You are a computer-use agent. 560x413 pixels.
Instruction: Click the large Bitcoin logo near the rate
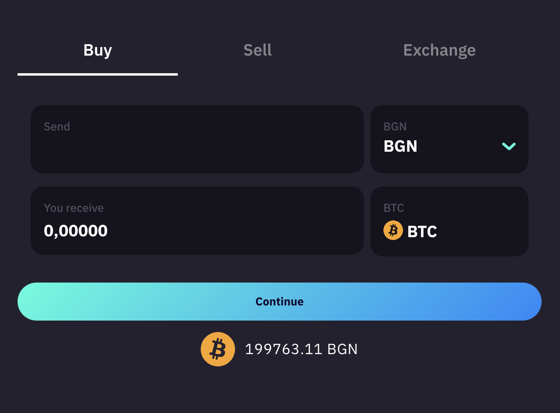(218, 349)
